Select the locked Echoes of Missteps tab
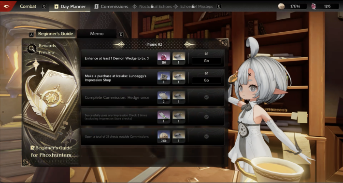The image size is (343, 183). pyautogui.click(x=193, y=7)
